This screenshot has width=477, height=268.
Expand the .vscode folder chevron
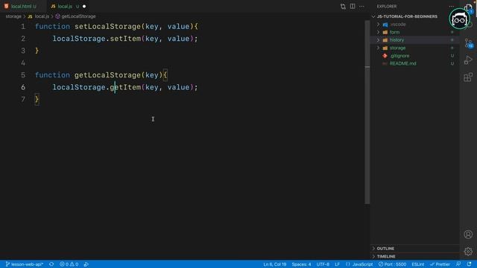[378, 25]
